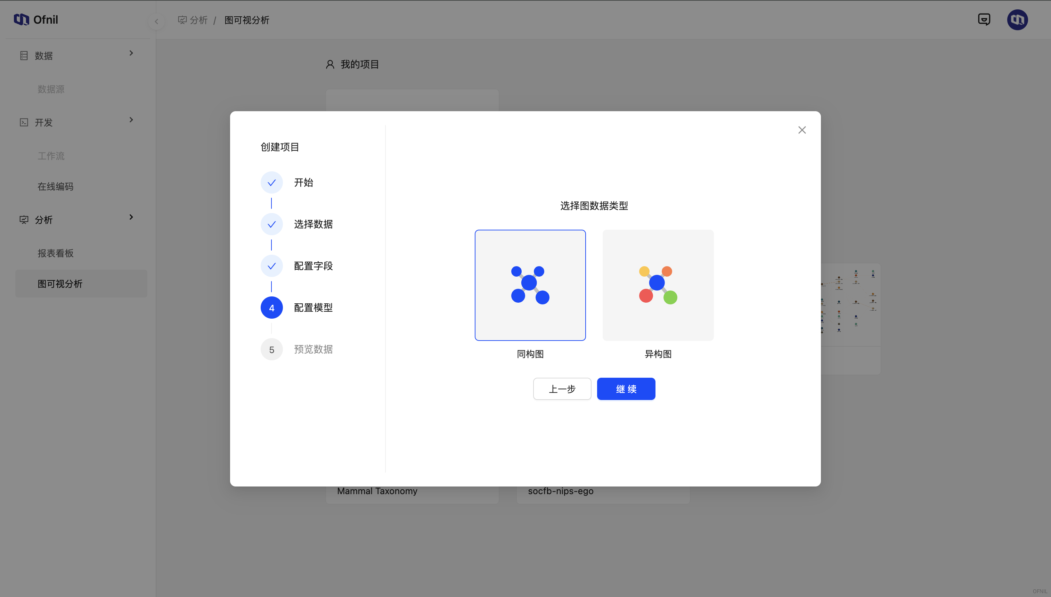Click the 异构图 label
The height and width of the screenshot is (597, 1051).
click(658, 354)
